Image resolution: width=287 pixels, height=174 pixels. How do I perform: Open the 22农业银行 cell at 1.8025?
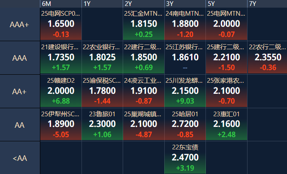pyautogui.click(x=102, y=57)
